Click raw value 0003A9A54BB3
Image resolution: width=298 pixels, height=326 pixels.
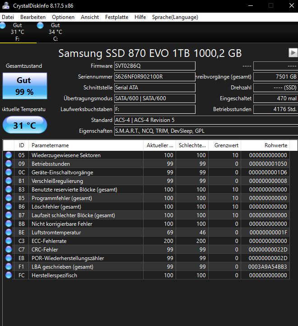coord(268,267)
